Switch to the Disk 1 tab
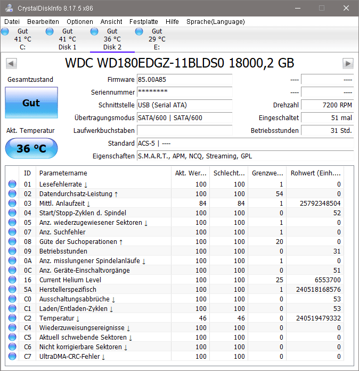Image resolution: width=359 pixels, height=371 pixels. (67, 39)
